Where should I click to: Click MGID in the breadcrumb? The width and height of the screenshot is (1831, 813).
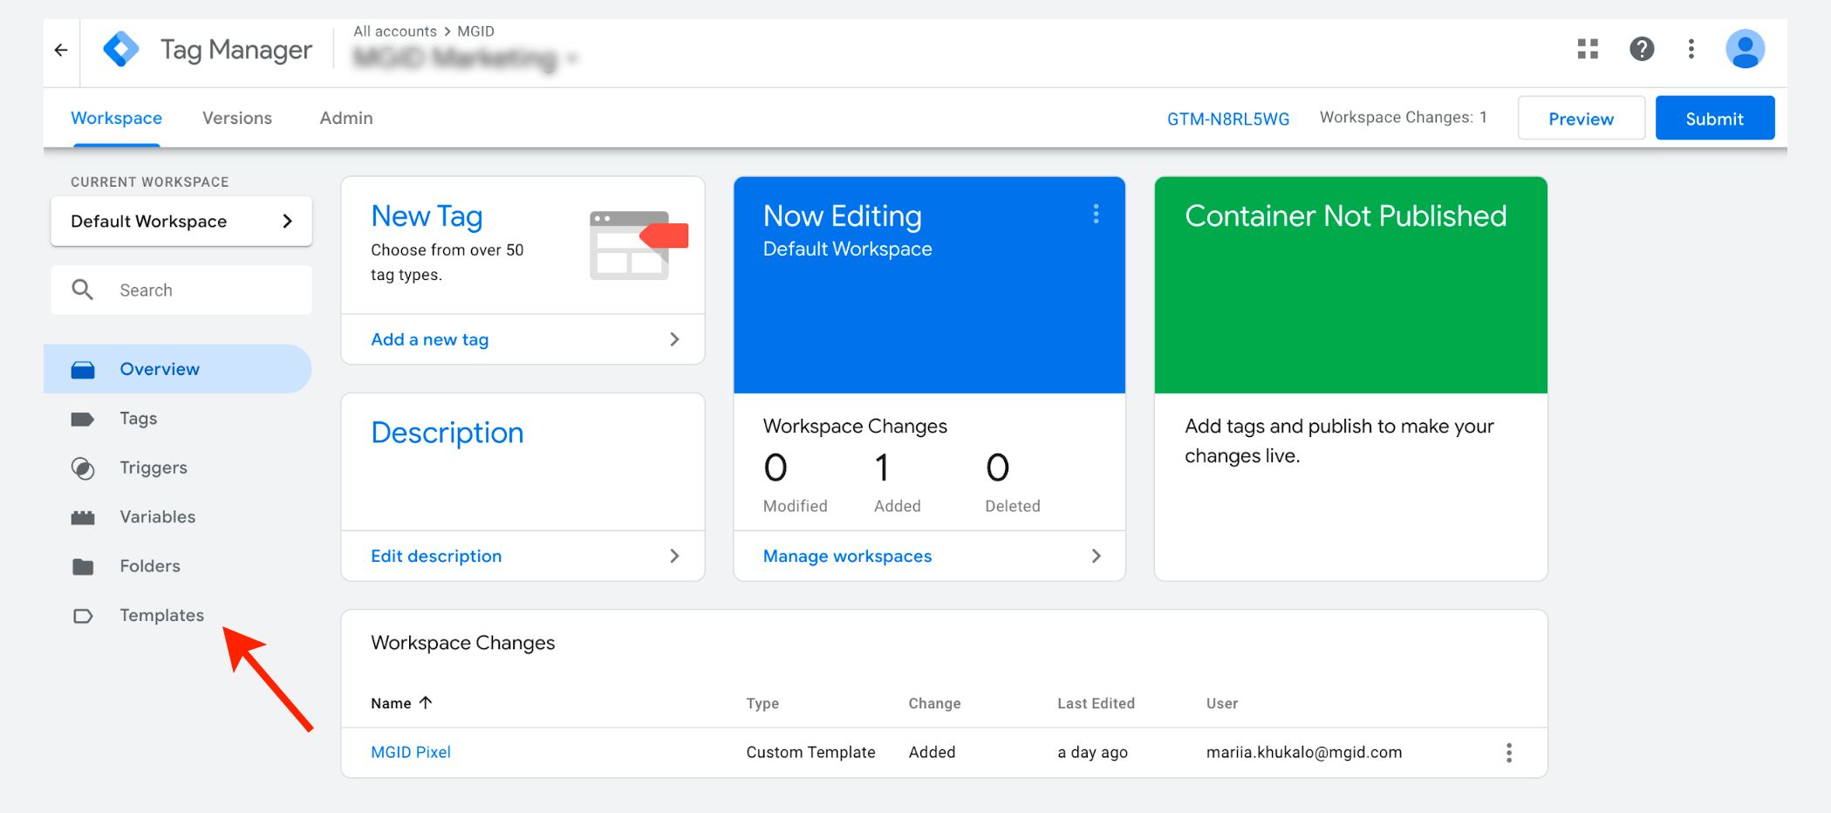click(476, 31)
